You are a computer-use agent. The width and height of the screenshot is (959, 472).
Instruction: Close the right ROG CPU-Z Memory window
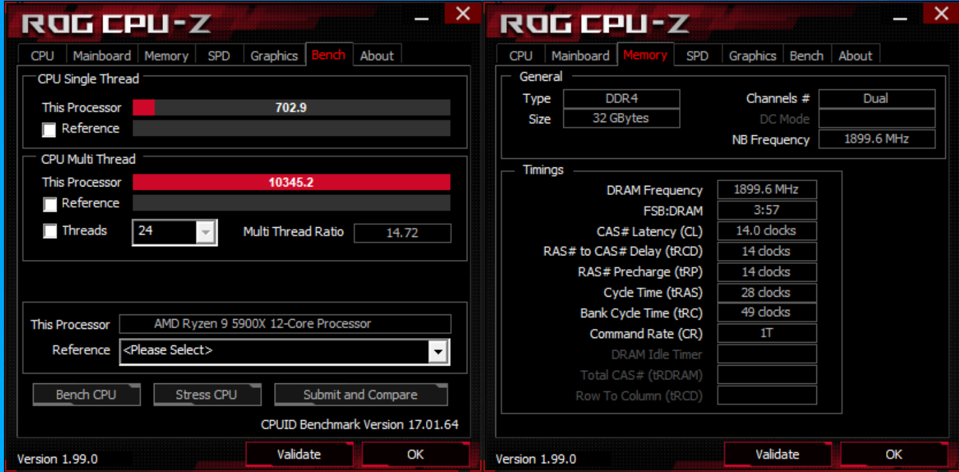point(941,13)
